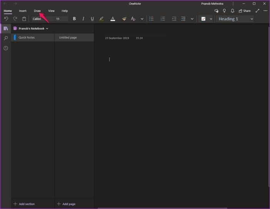This screenshot has width=270, height=209.
Task: Switch to the Draw tab
Action: [37, 11]
